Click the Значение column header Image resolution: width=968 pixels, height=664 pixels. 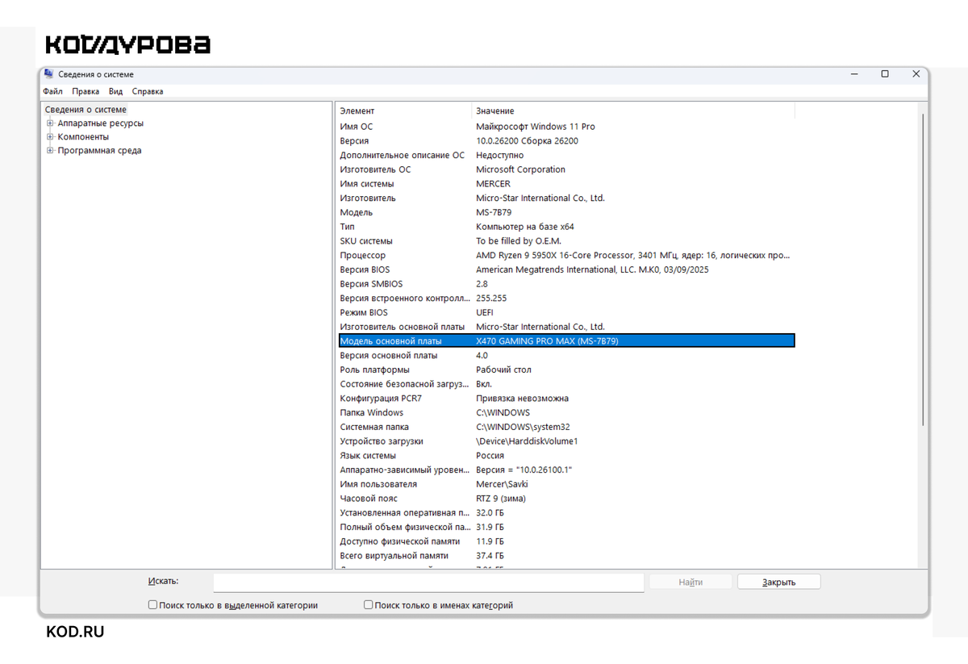633,111
